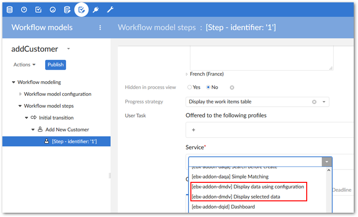Image resolution: width=358 pixels, height=217 pixels.
Task: Toggle the Service dropdown arrow button
Action: tap(327, 162)
